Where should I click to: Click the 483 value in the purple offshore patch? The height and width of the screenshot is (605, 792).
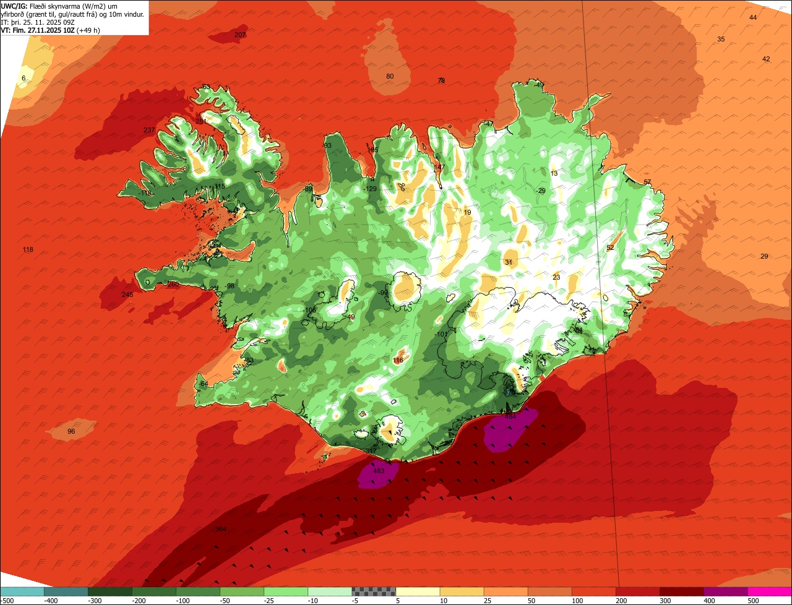click(379, 471)
